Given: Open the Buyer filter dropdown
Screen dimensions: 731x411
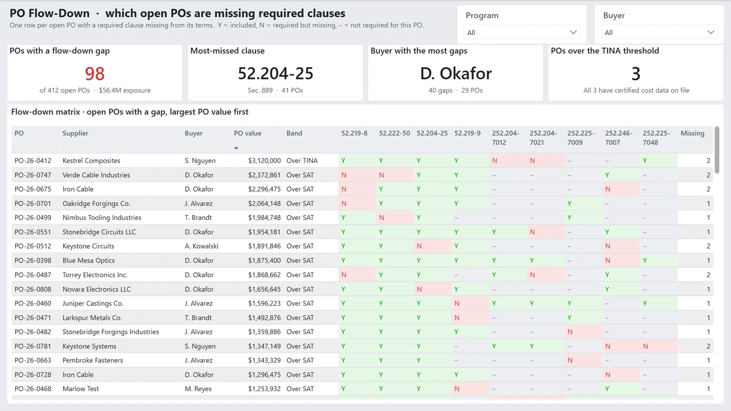Looking at the screenshot, I should (659, 32).
